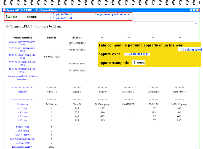203x149 pixels.
Task: Click result [04°c 02 07>BA]
Action: coord(52,57)
